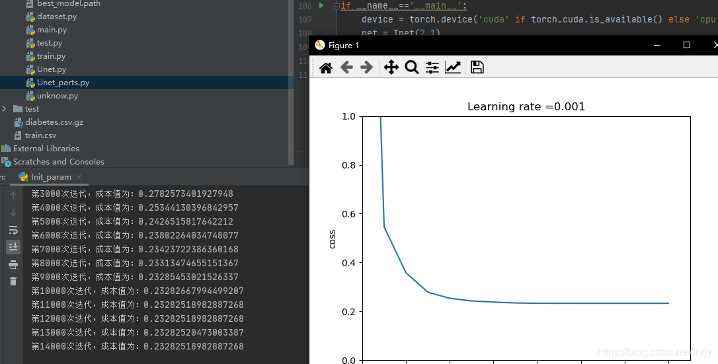The height and width of the screenshot is (364, 718).
Task: Click the plot title 'Learning rate =0.001'
Action: 526,107
